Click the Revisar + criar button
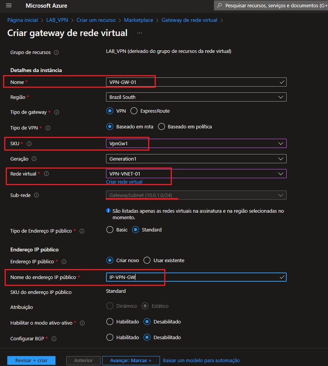The width and height of the screenshot is (328, 366). point(31,361)
